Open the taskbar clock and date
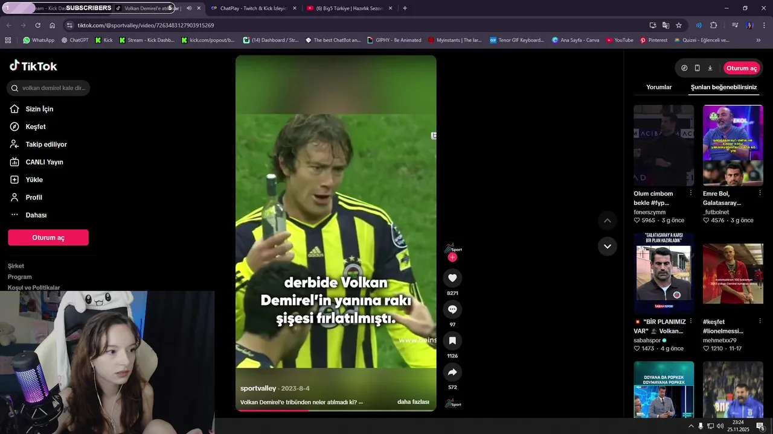 (x=738, y=426)
